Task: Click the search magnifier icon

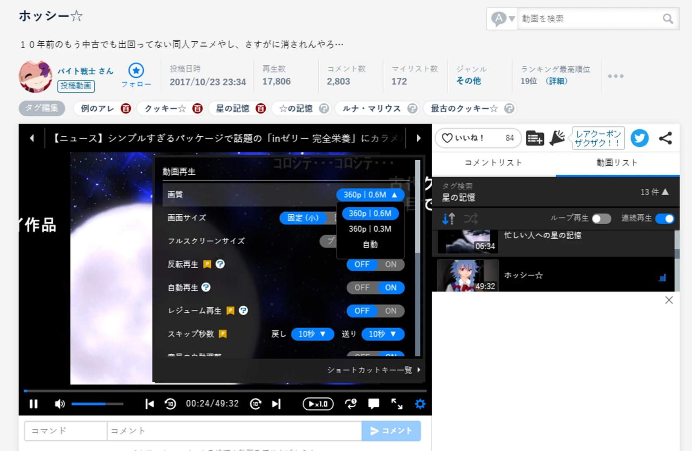Action: (668, 19)
